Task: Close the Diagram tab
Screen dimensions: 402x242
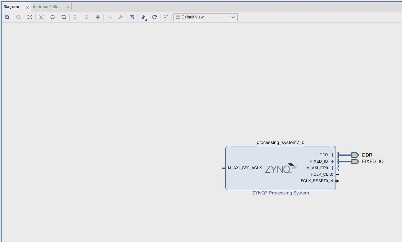Action: coord(28,7)
